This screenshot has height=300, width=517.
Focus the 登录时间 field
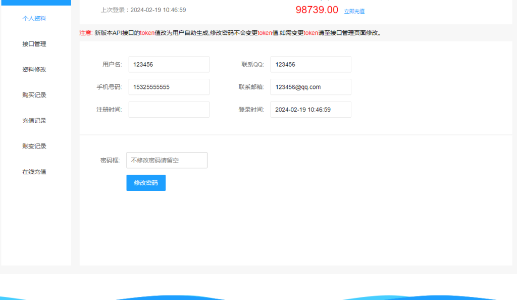pos(311,110)
